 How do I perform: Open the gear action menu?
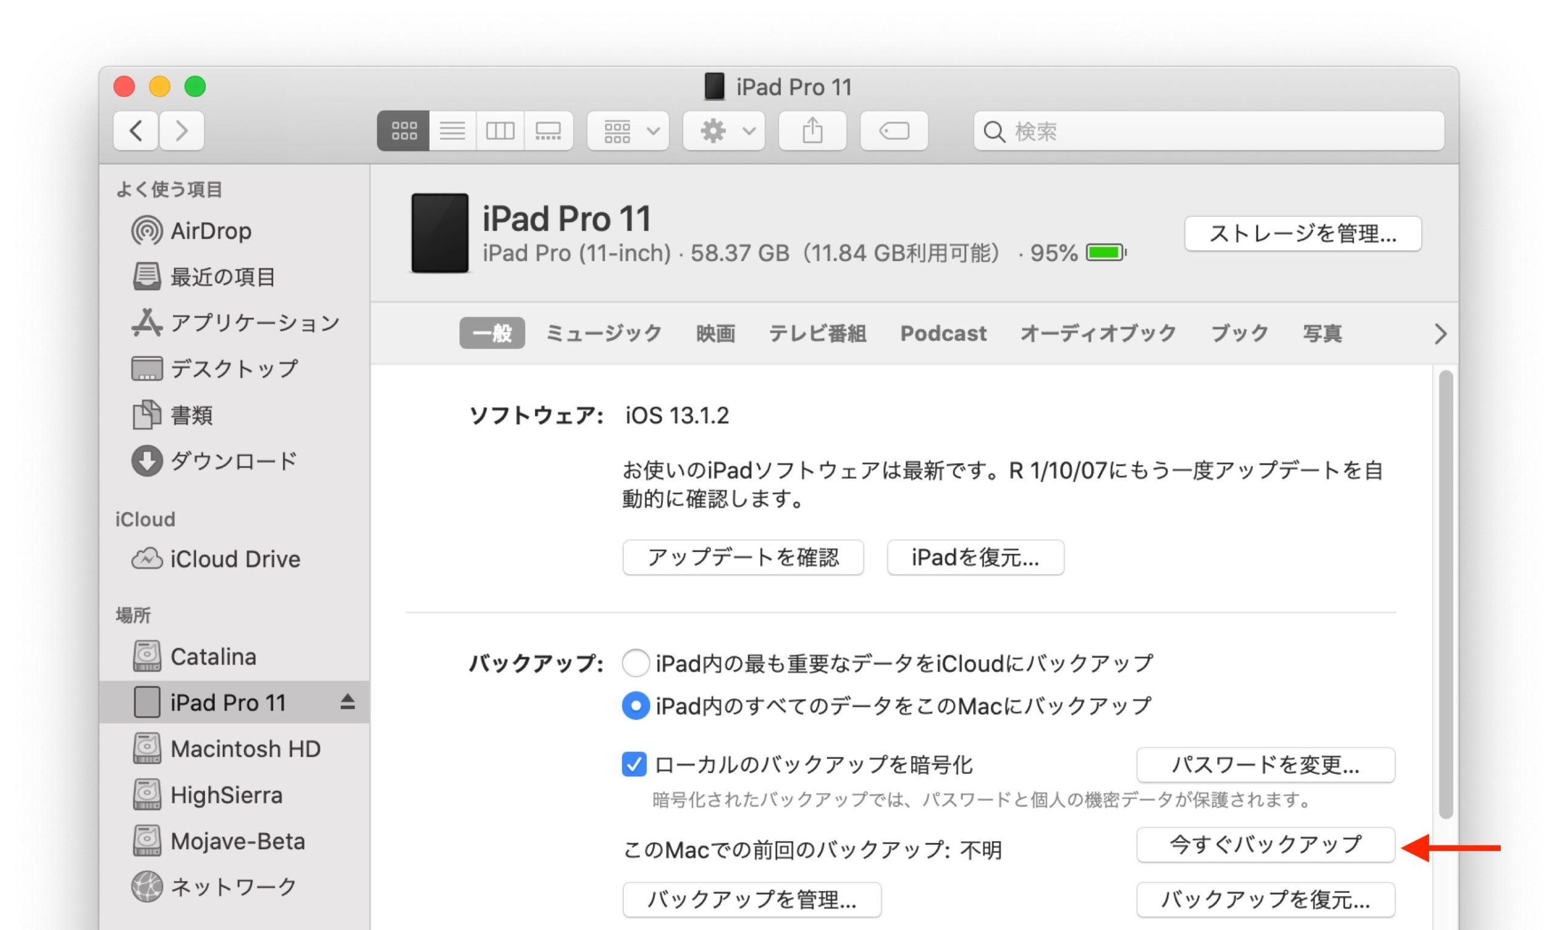(724, 131)
